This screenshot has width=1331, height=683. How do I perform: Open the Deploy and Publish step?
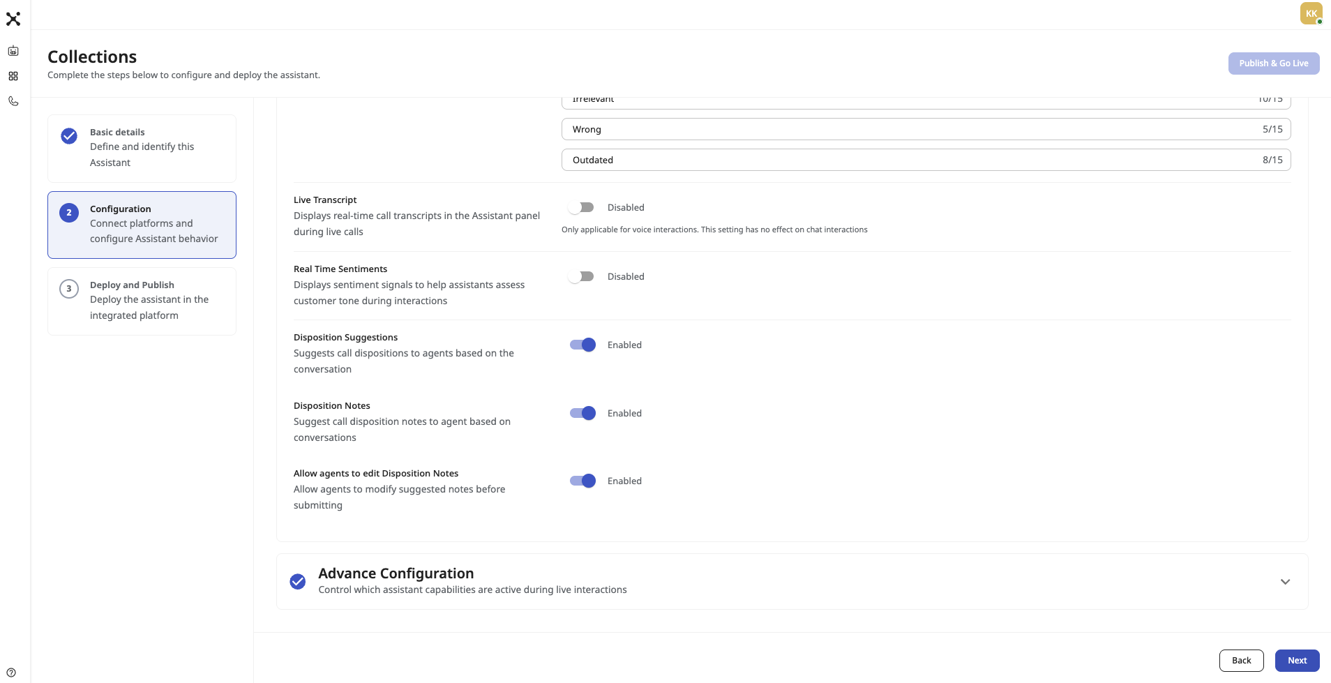tap(142, 301)
